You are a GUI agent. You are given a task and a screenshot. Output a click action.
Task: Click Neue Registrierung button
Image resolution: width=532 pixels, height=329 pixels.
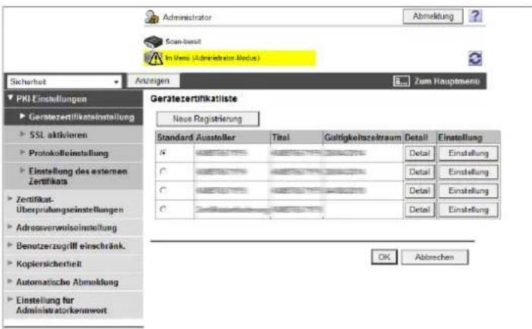click(208, 119)
